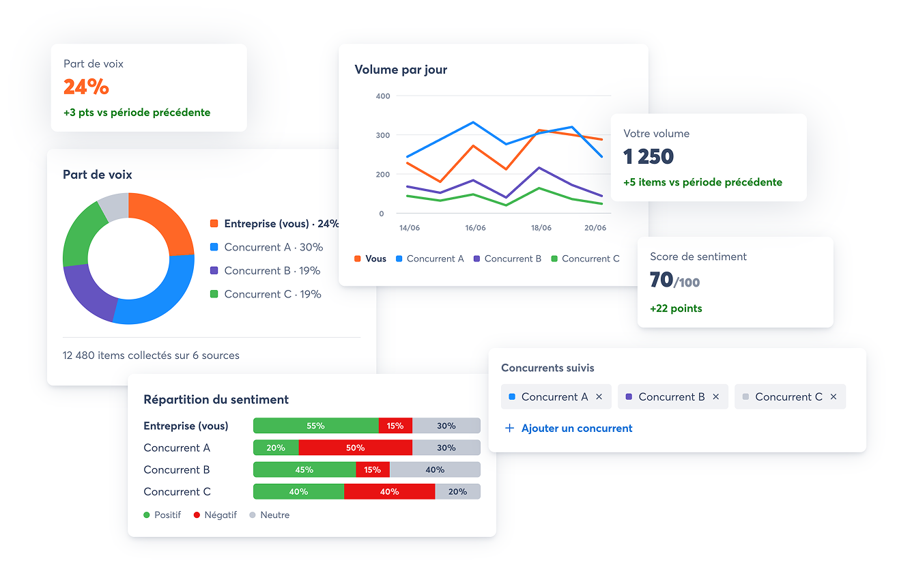Screen dimensions: 897x580
Task: Select the Concurrent C chip label
Action: tap(788, 396)
